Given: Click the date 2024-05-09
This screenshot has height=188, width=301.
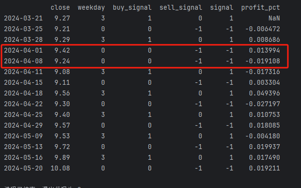Looking at the screenshot, I should click(23, 136).
